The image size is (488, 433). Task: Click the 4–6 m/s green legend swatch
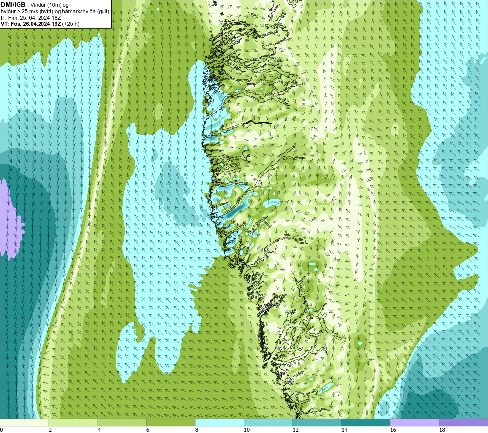(x=122, y=422)
